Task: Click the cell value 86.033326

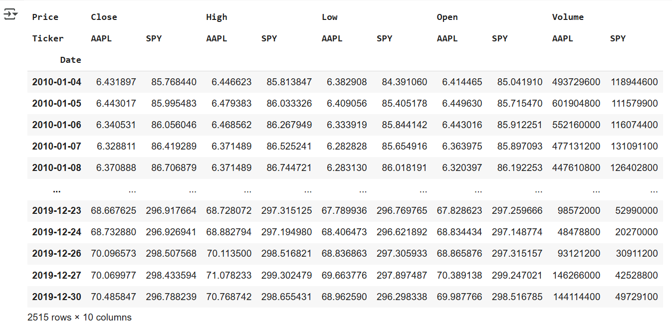Action: coord(289,104)
